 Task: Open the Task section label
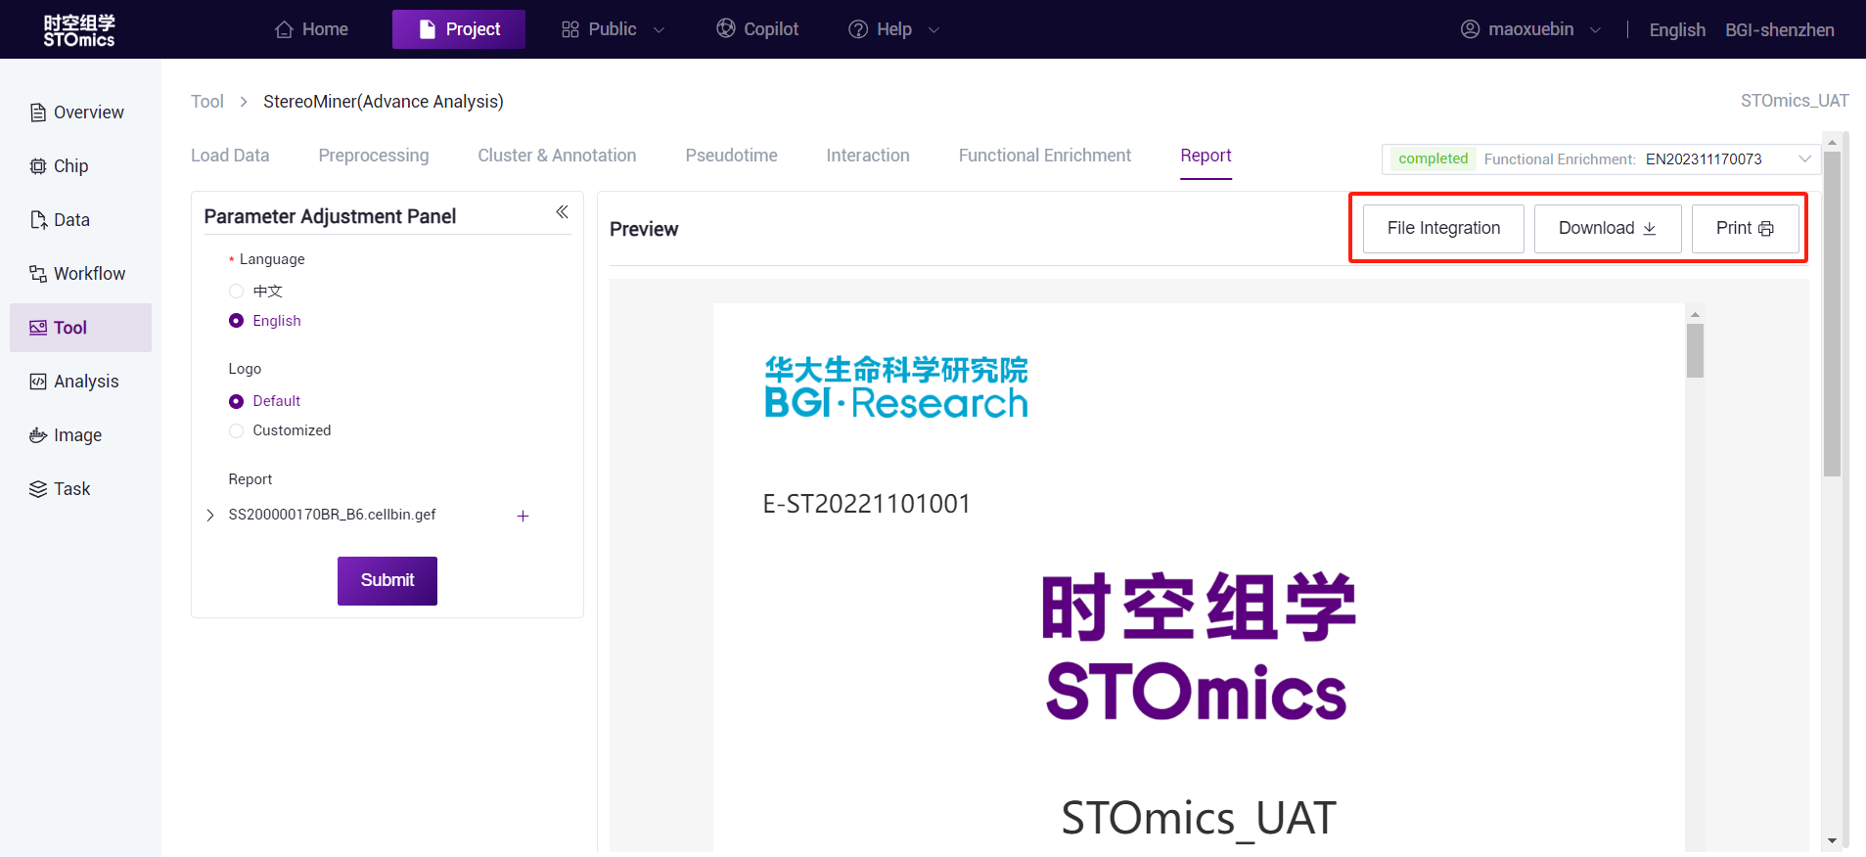point(71,489)
